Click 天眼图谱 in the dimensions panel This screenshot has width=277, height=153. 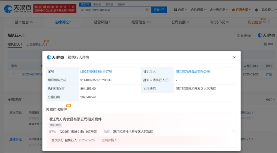point(34,113)
